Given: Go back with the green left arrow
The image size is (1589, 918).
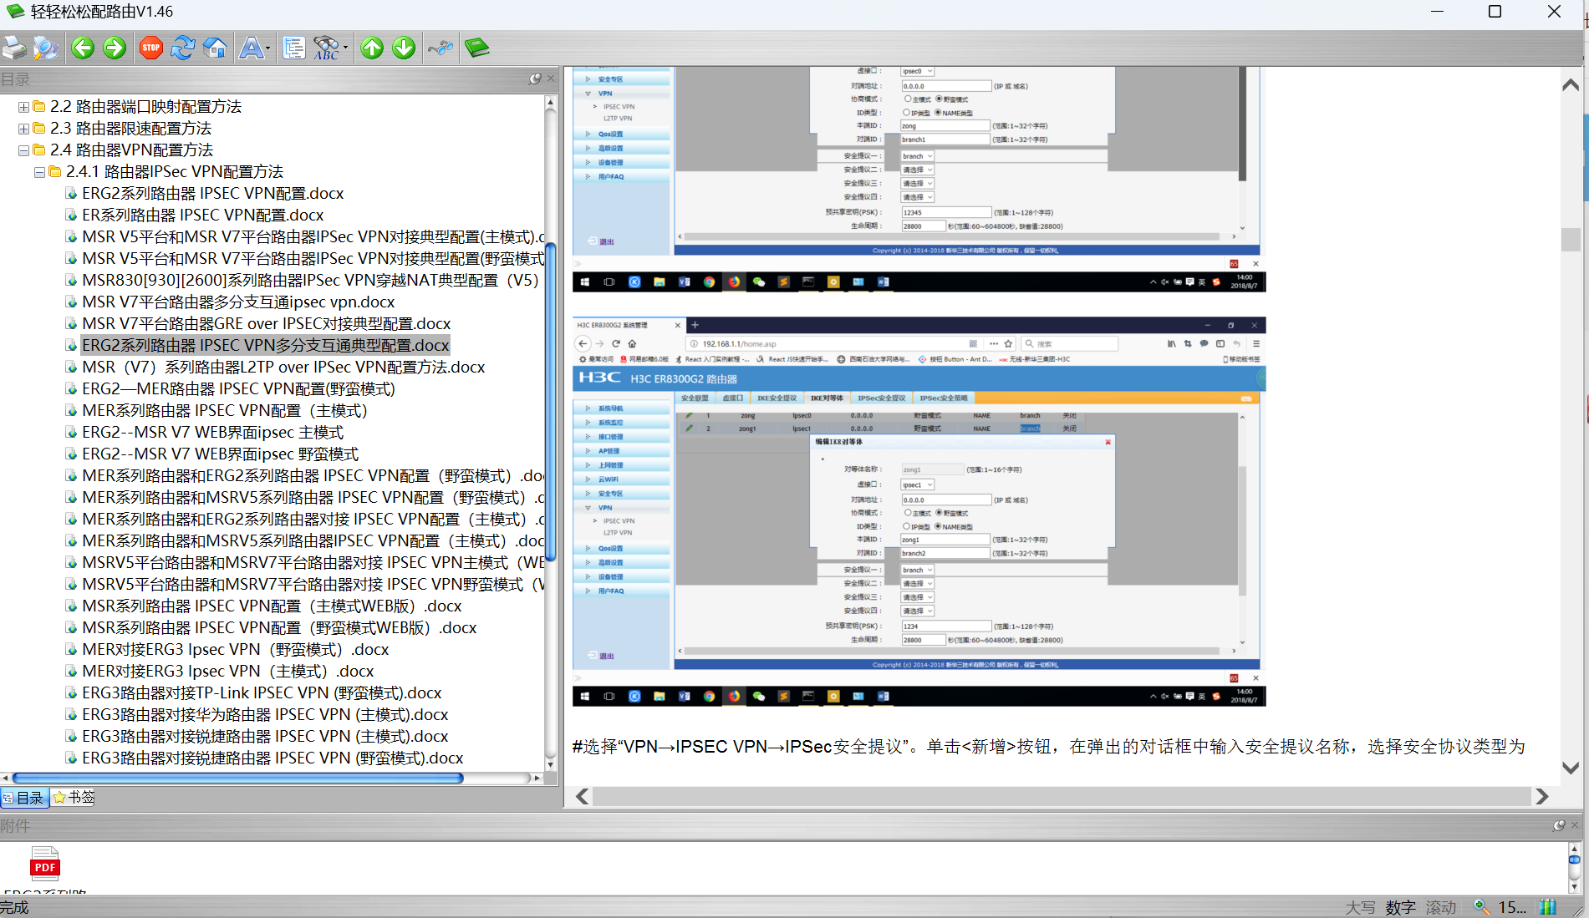Looking at the screenshot, I should tap(83, 48).
